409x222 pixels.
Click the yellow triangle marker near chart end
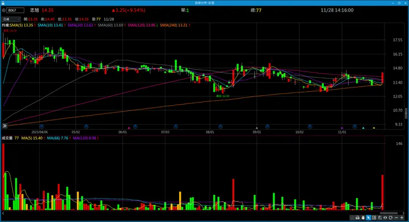374,128
